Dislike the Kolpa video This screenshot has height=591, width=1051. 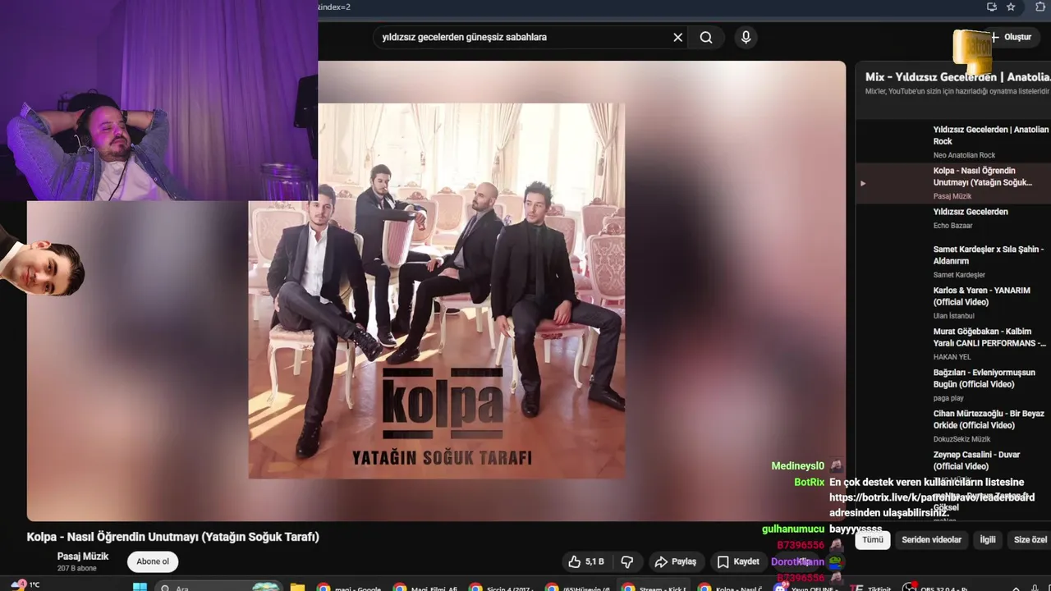pyautogui.click(x=627, y=561)
